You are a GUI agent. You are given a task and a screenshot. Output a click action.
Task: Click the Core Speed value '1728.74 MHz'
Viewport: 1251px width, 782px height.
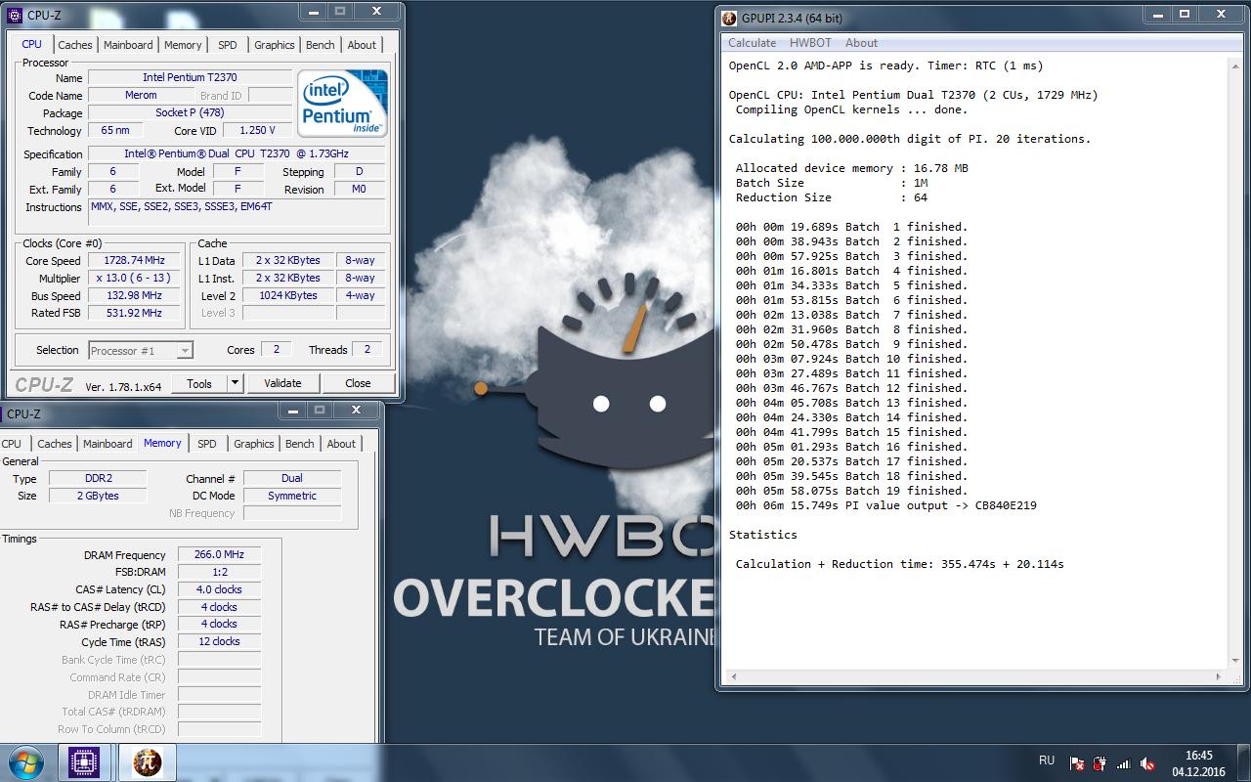(x=134, y=260)
